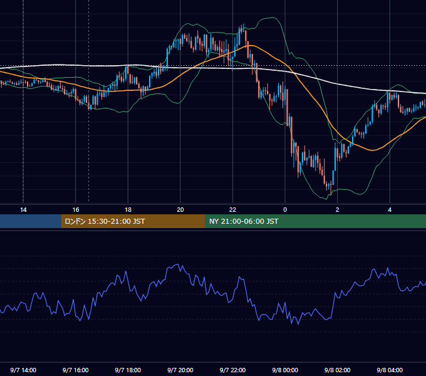Click the 9/8 00:00 time label

[x=285, y=370]
